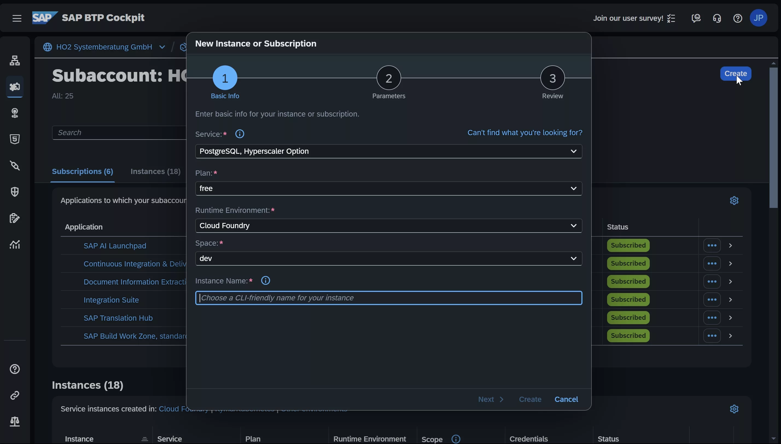
Task: Show Scope column info icon
Action: click(456, 439)
